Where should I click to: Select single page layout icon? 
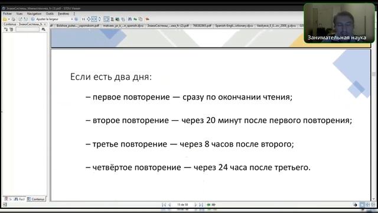(362, 205)
